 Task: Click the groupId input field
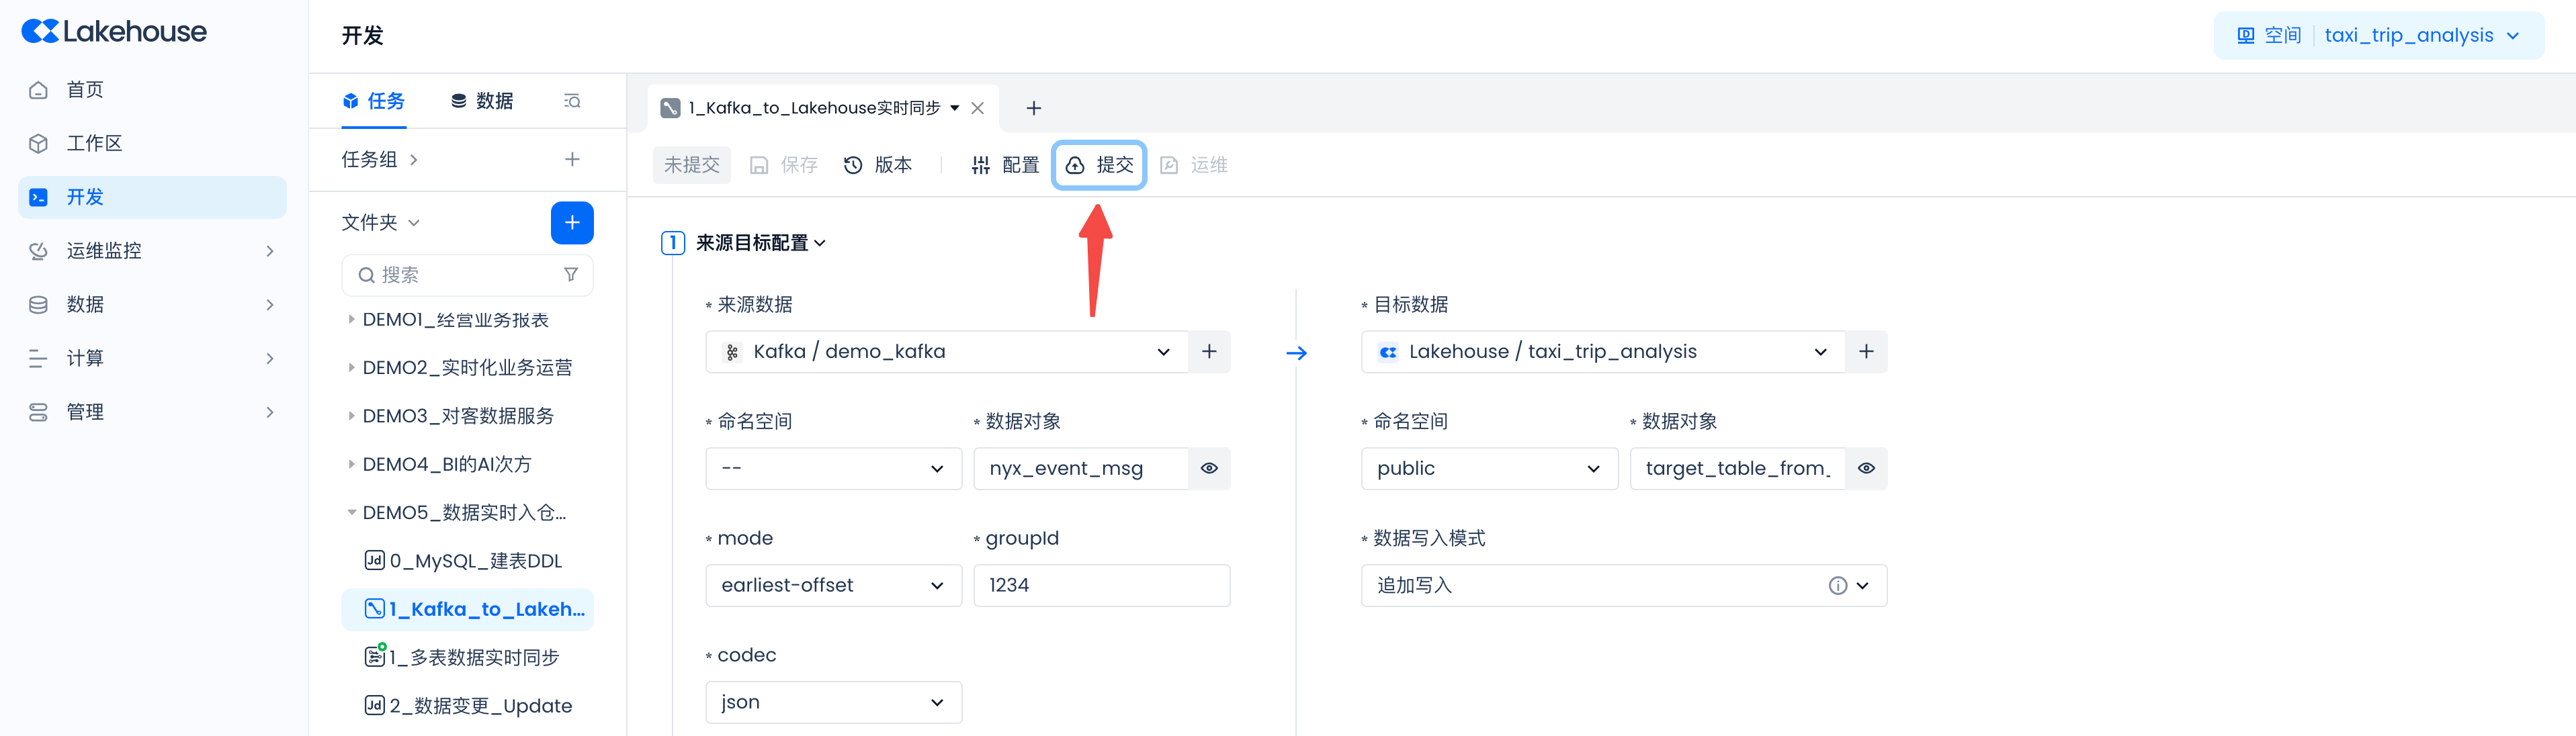(1100, 585)
